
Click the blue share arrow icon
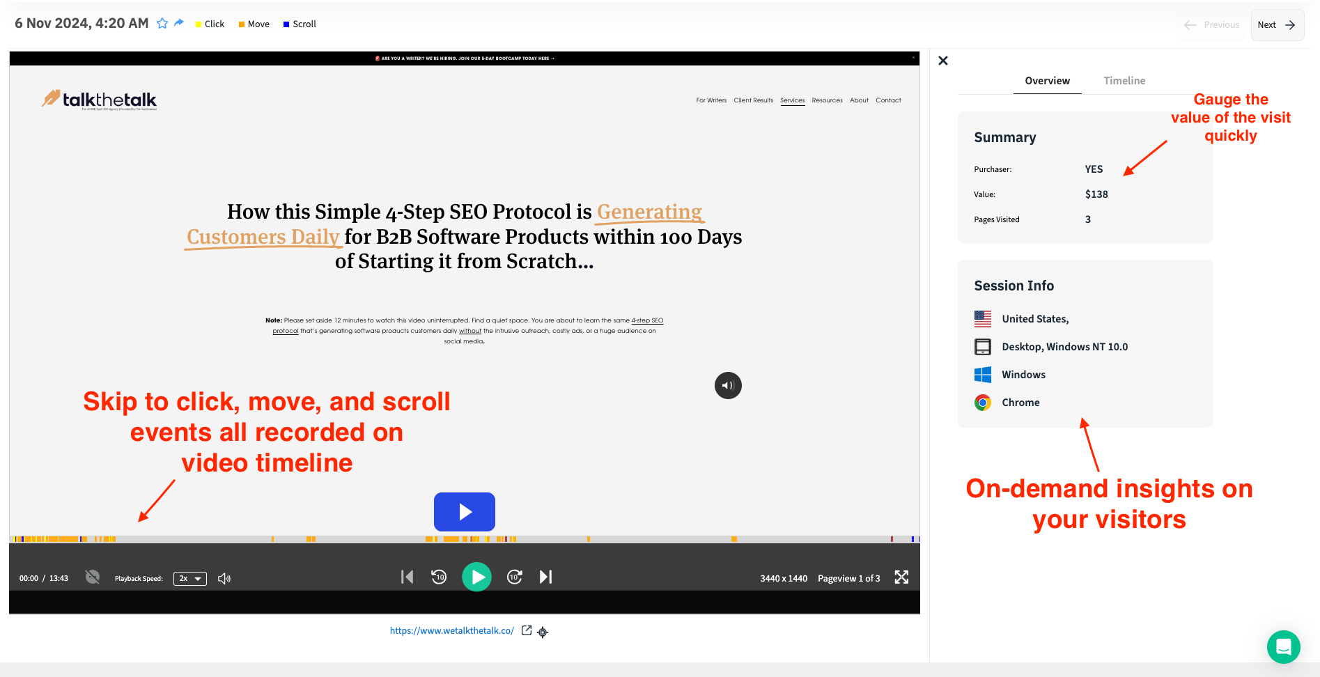179,23
